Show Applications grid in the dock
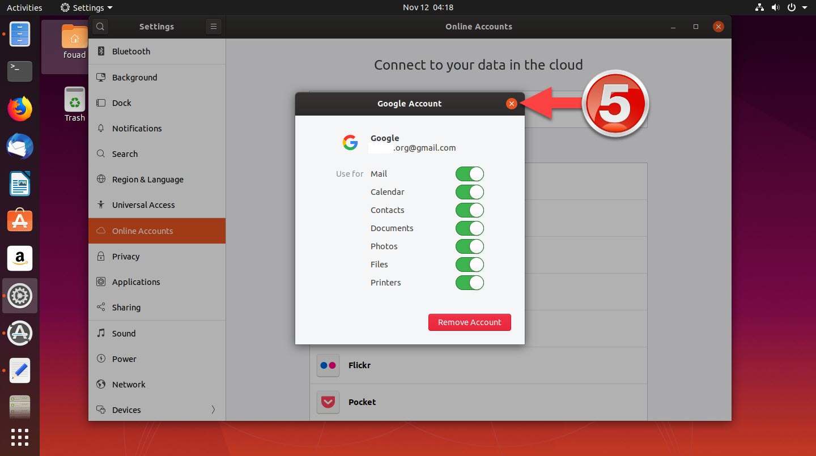Screen dimensions: 816x456 [20, 437]
